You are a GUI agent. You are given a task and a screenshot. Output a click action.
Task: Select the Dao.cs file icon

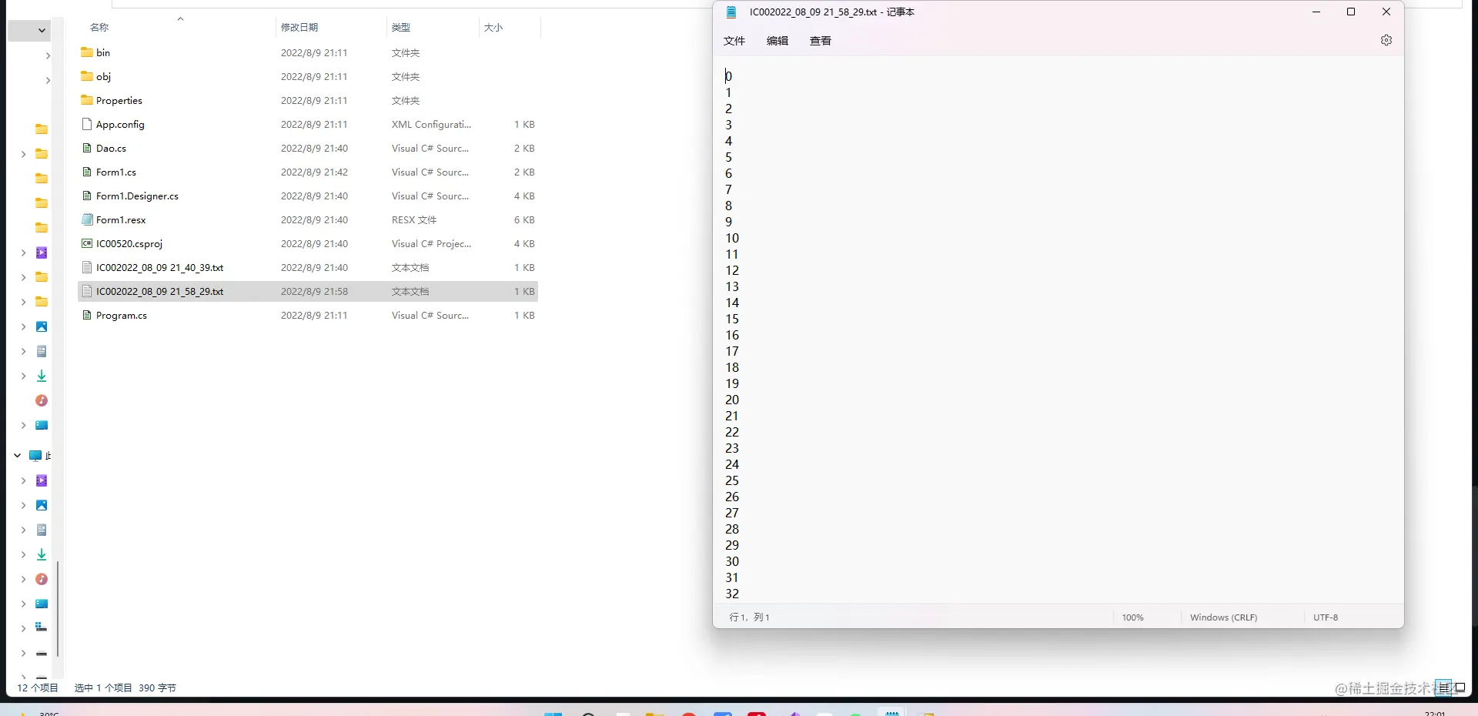(x=87, y=148)
